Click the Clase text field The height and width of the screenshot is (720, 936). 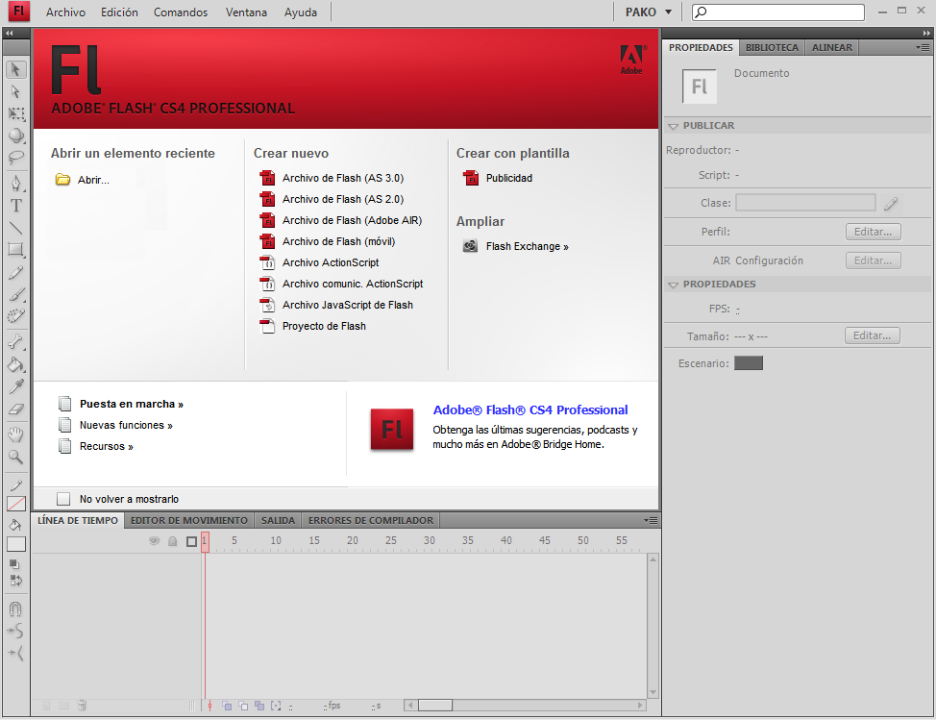(x=805, y=203)
